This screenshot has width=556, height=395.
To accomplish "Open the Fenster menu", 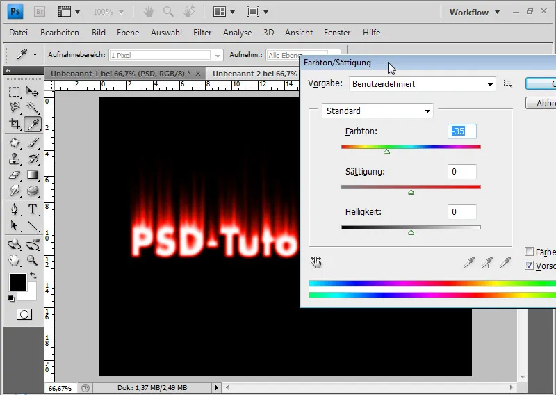I will coord(337,33).
